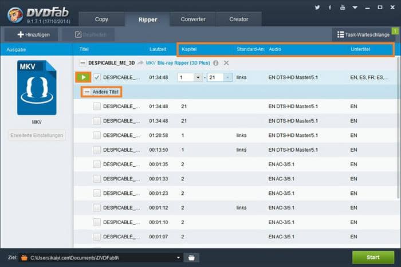The height and width of the screenshot is (267, 401).
Task: Switch to the Creator tab
Action: click(239, 19)
